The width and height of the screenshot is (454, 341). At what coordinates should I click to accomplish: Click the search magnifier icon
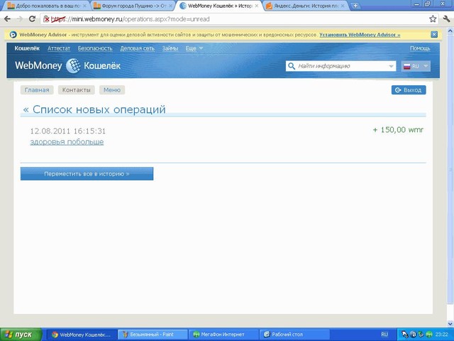tap(292, 66)
